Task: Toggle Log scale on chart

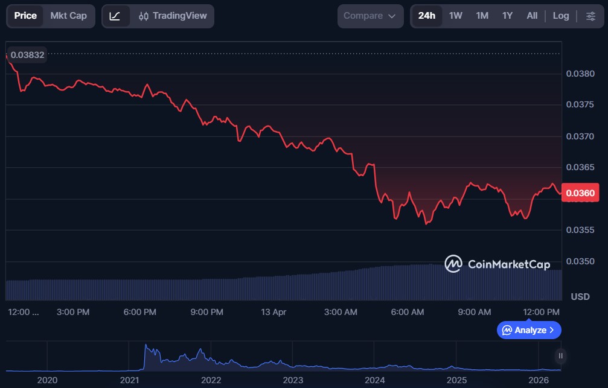Action: (x=561, y=16)
